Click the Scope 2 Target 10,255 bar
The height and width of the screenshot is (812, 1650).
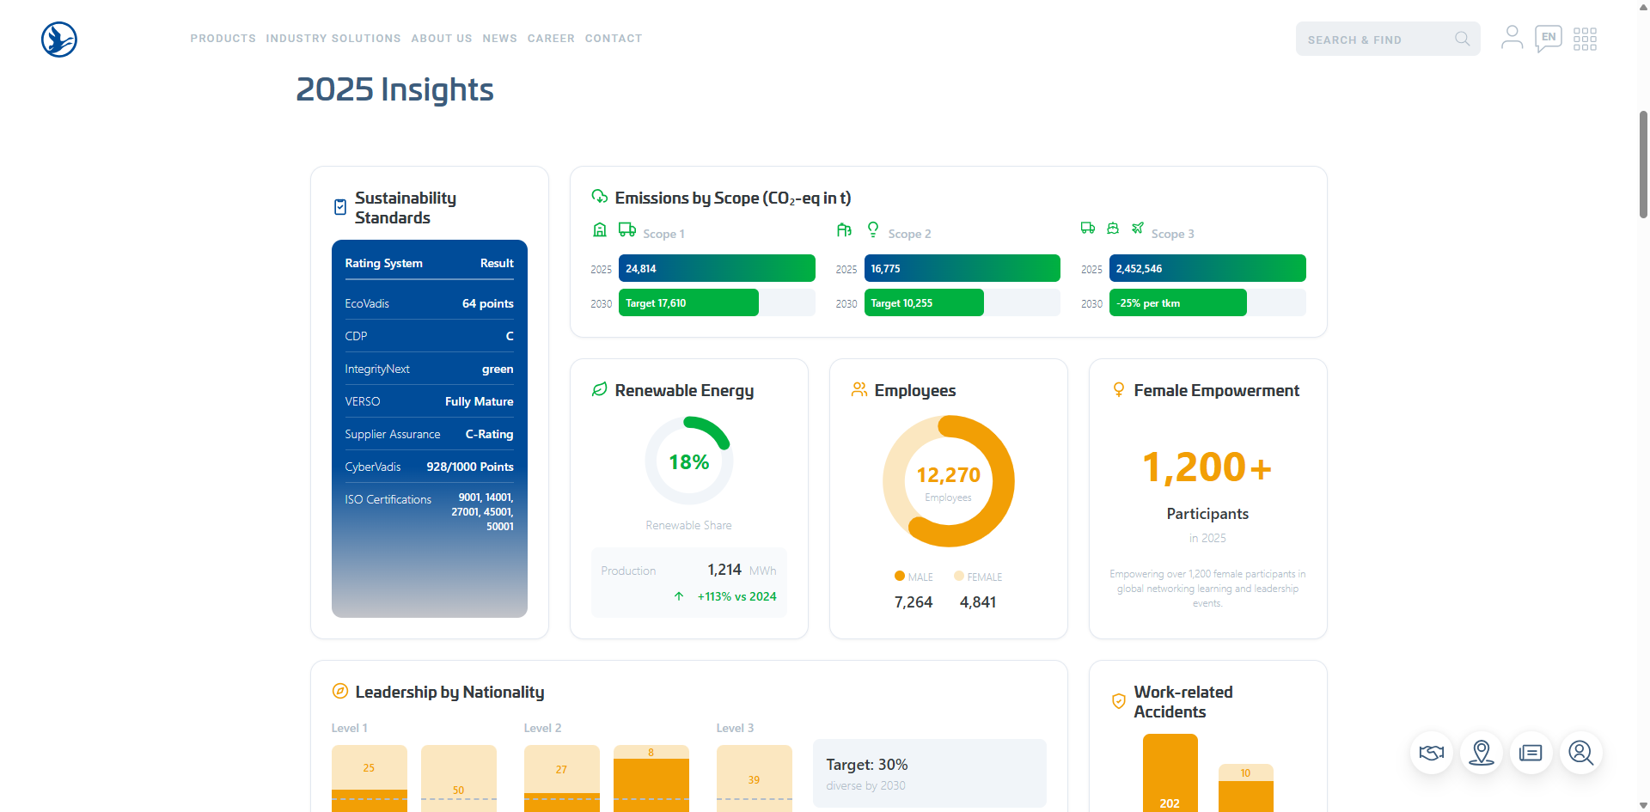click(924, 302)
